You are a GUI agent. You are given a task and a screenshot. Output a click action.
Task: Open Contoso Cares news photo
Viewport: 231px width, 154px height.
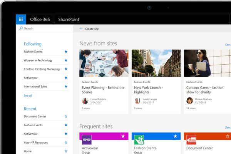(208, 63)
